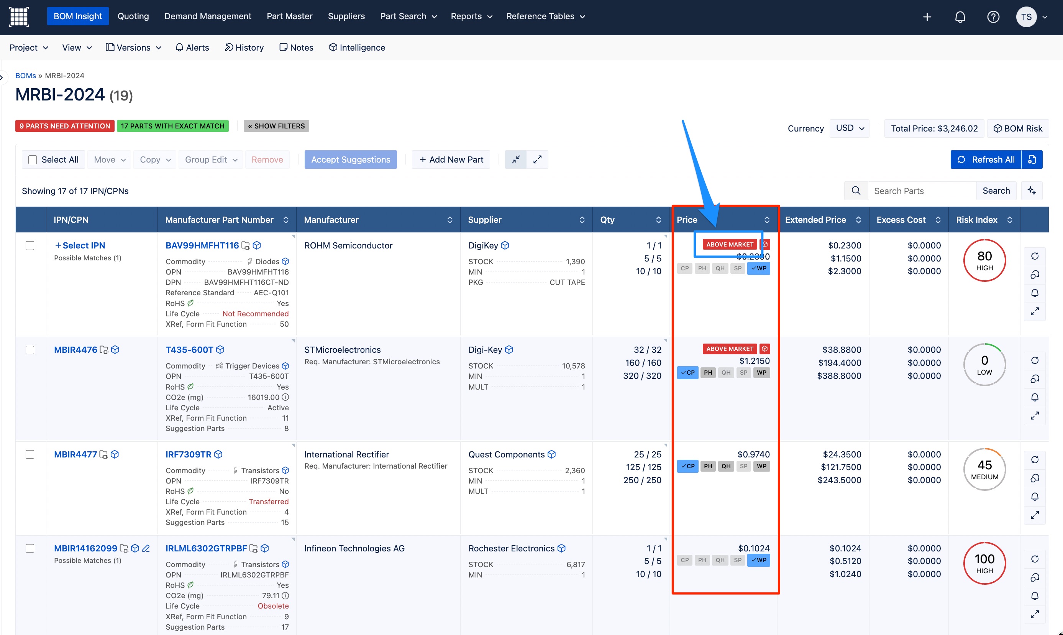Toggle WP price tag in IRLML6302GTRPBF row
The image size is (1063, 635).
click(759, 561)
